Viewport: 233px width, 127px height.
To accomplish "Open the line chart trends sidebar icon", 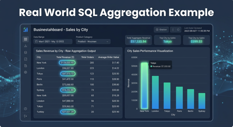I will pos(25,59).
